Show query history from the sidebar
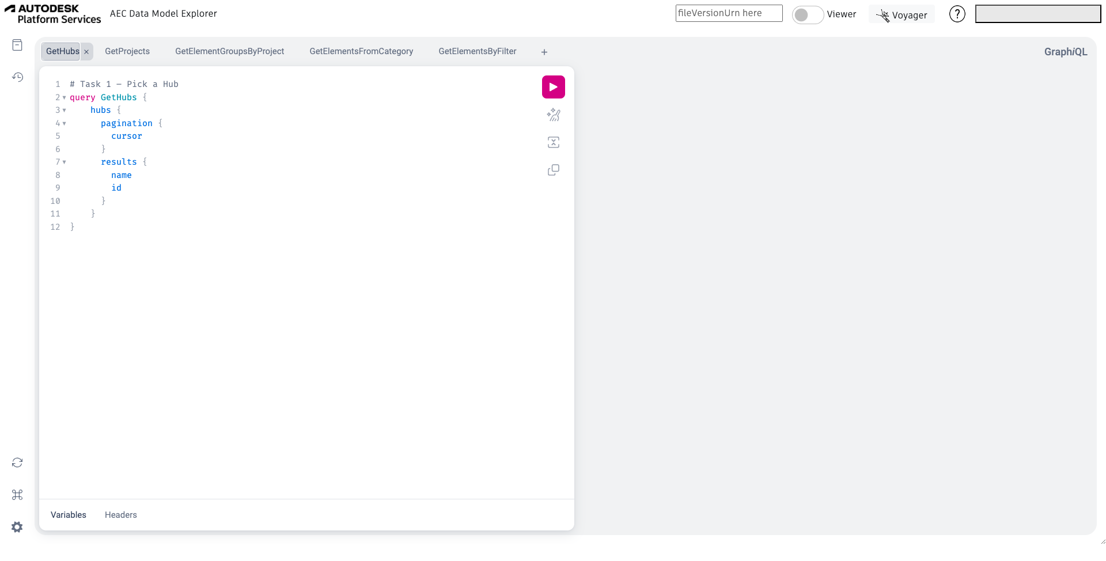The height and width of the screenshot is (561, 1106). tap(17, 77)
